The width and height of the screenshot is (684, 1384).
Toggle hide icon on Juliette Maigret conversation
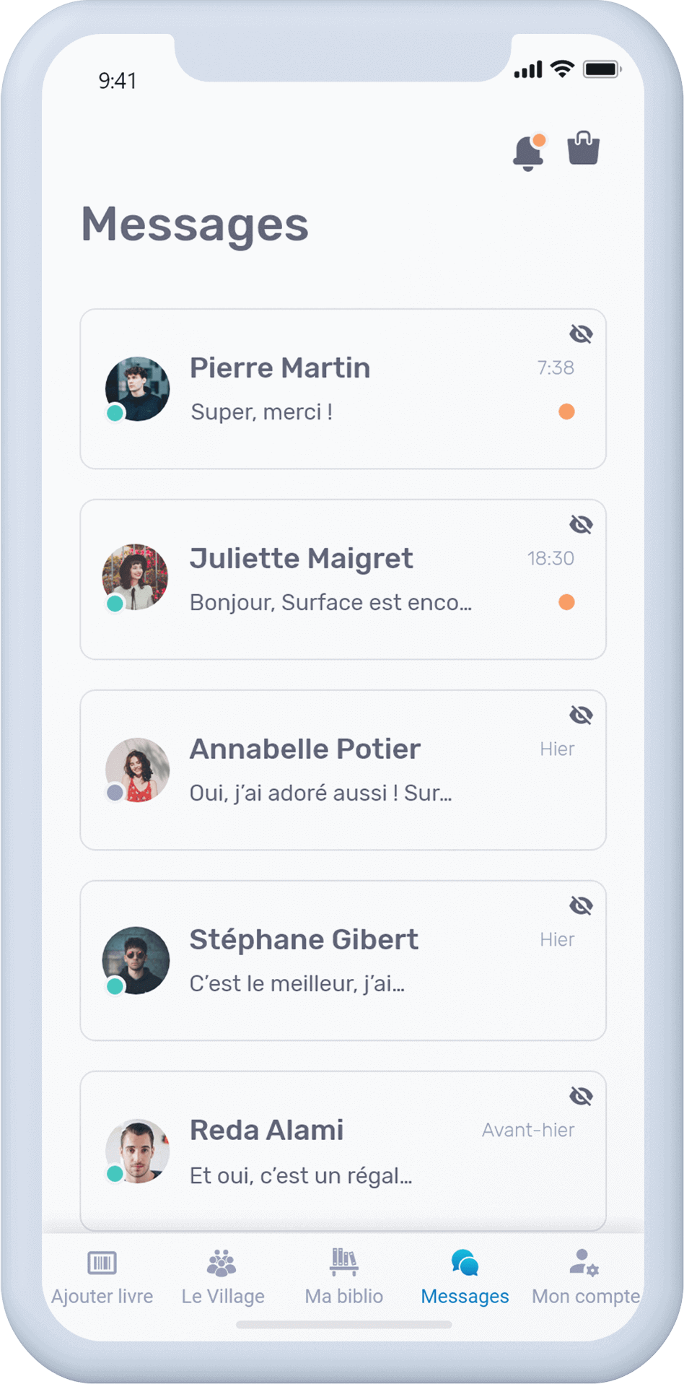tap(581, 525)
